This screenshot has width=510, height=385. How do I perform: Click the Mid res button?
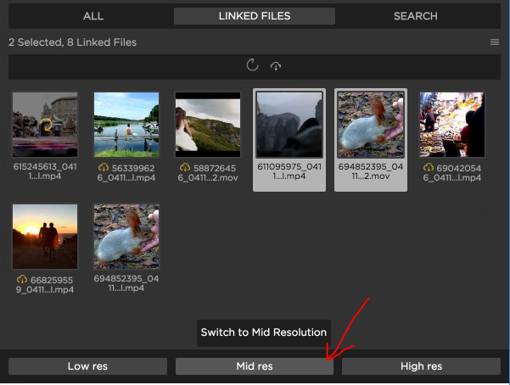(255, 366)
